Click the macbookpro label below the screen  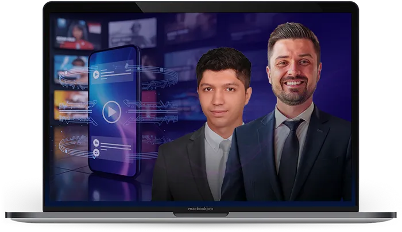click(200, 209)
